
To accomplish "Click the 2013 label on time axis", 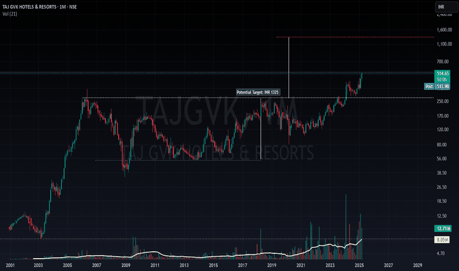I will 184,265.
